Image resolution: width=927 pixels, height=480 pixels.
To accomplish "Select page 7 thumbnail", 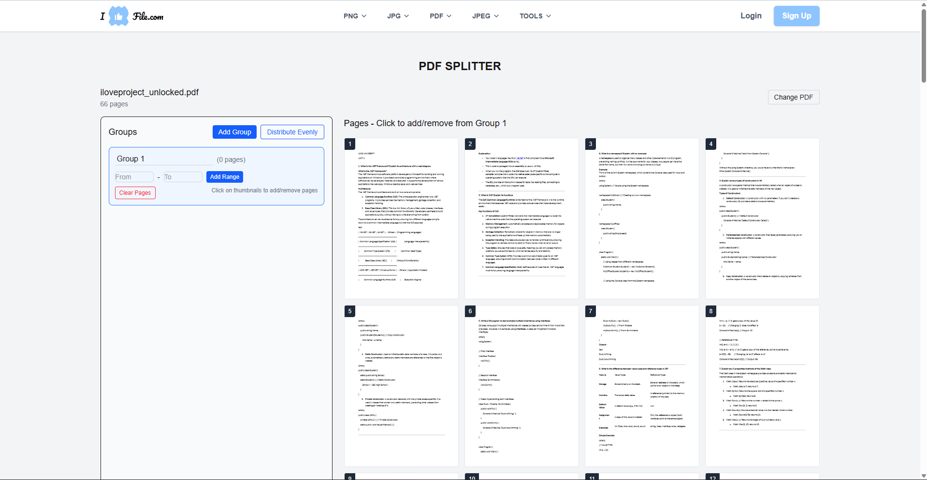I will pos(641,386).
